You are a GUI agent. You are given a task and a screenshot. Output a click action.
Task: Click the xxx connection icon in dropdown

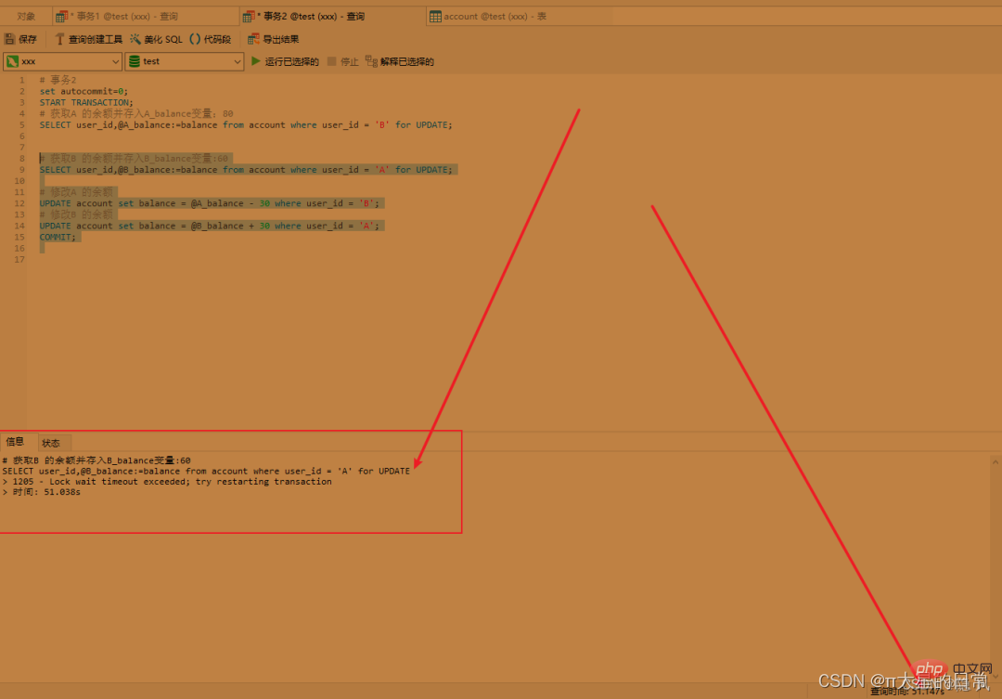point(12,61)
